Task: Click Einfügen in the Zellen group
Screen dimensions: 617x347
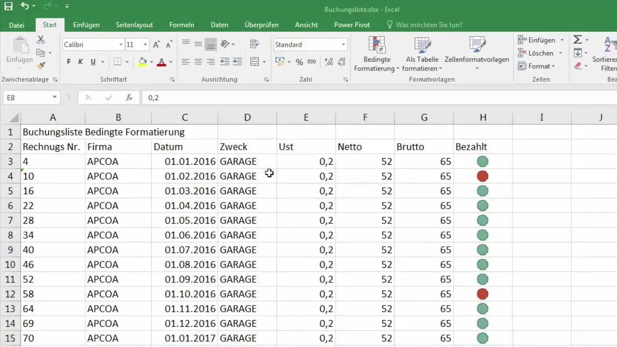Action: click(536, 40)
